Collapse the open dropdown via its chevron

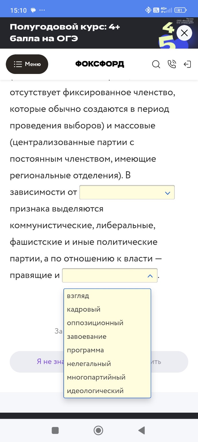(150, 275)
